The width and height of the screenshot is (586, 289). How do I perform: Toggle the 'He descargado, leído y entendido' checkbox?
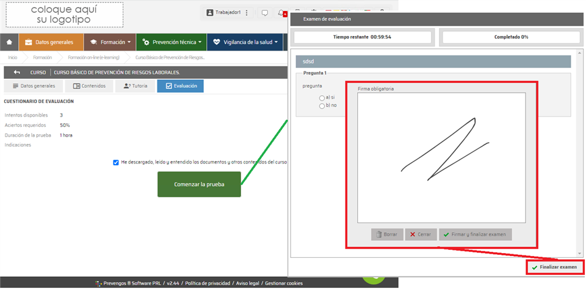115,162
